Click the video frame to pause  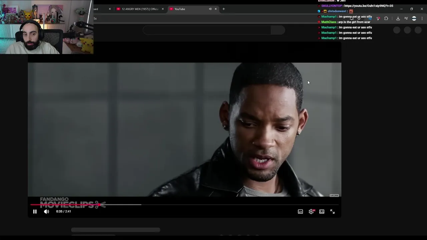184,129
